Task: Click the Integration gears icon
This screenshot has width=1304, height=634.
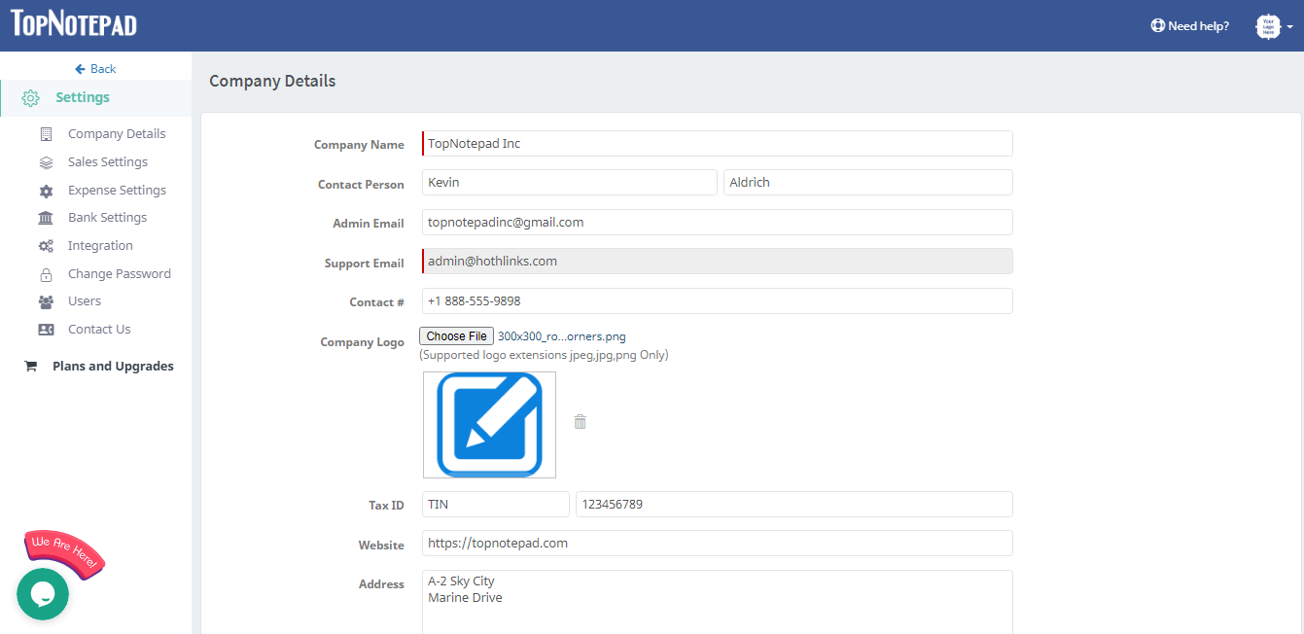Action: (46, 246)
